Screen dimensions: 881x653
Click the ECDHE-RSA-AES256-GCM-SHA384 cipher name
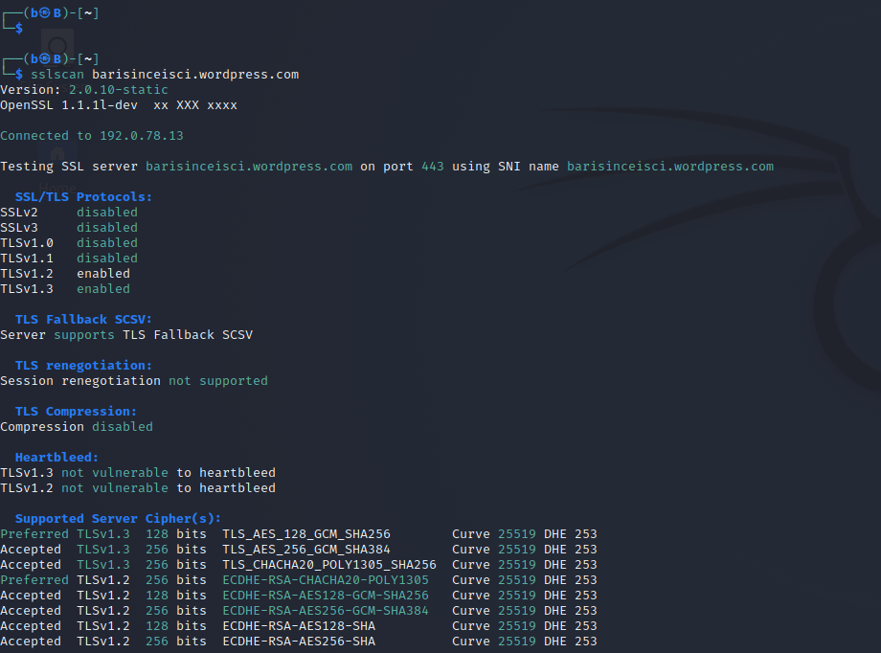pyautogui.click(x=326, y=610)
